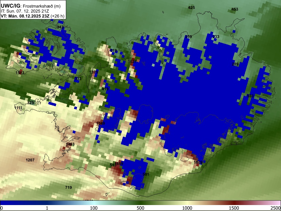The height and width of the screenshot is (211, 281).
Task: Click the title 'UWC/IG: Frostmarkshæð (m)'
Action: click(x=31, y=6)
